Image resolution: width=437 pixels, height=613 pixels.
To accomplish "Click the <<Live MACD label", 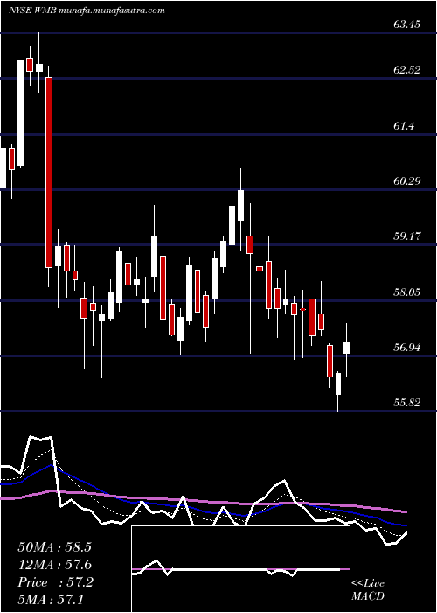I will point(368,590).
